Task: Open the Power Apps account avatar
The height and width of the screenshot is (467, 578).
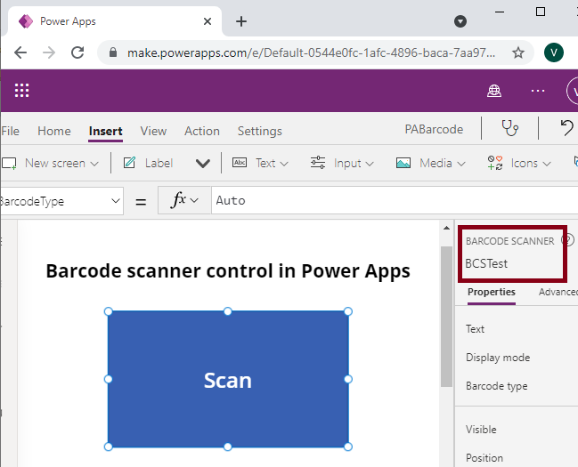Action: pyautogui.click(x=574, y=91)
